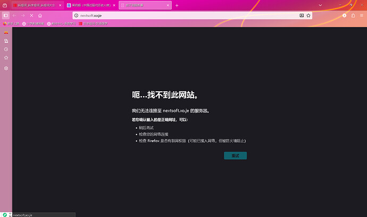Minimize the Firefox window

[x=340, y=5]
